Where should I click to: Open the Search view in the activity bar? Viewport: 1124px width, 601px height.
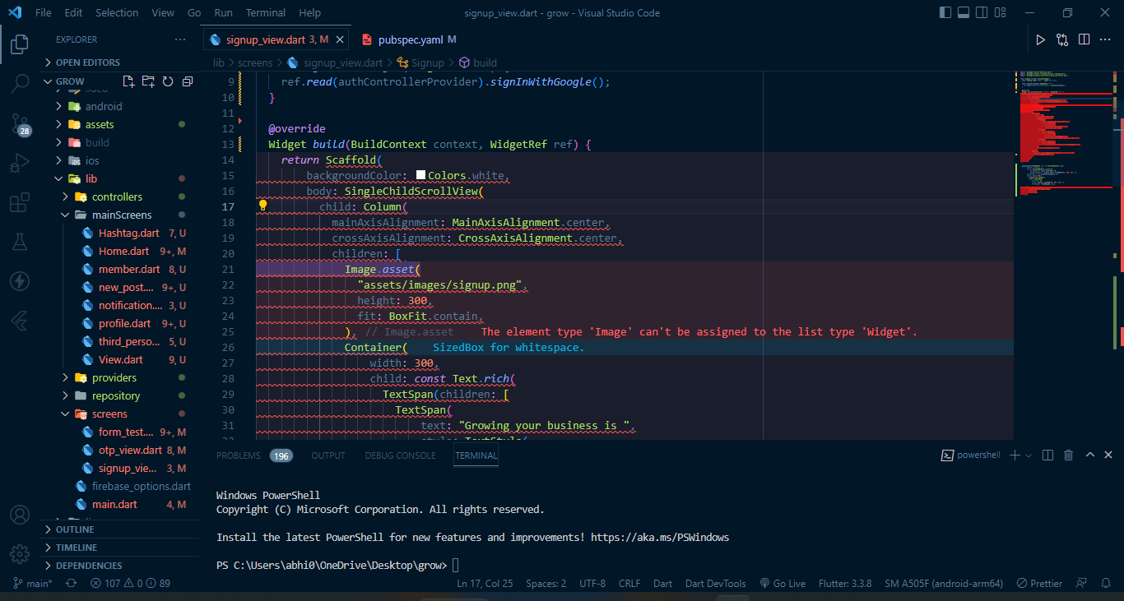[x=20, y=83]
